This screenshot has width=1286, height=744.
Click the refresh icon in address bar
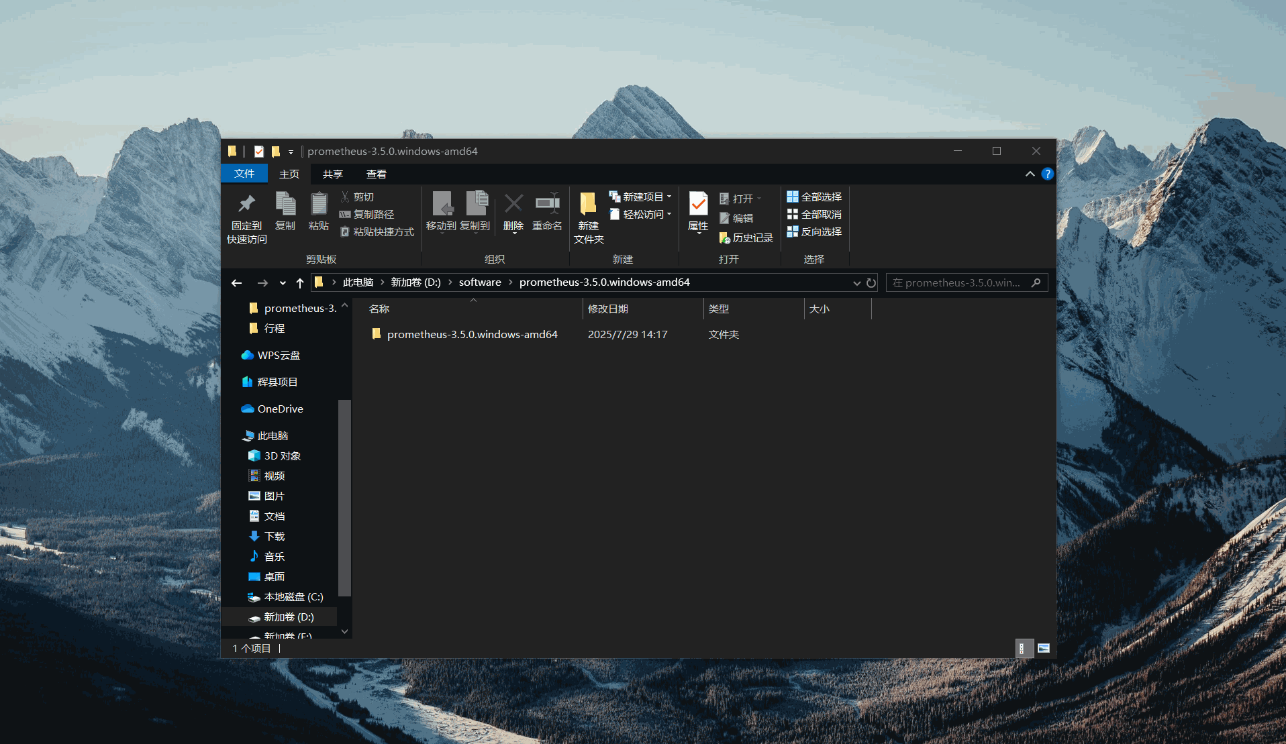871,283
